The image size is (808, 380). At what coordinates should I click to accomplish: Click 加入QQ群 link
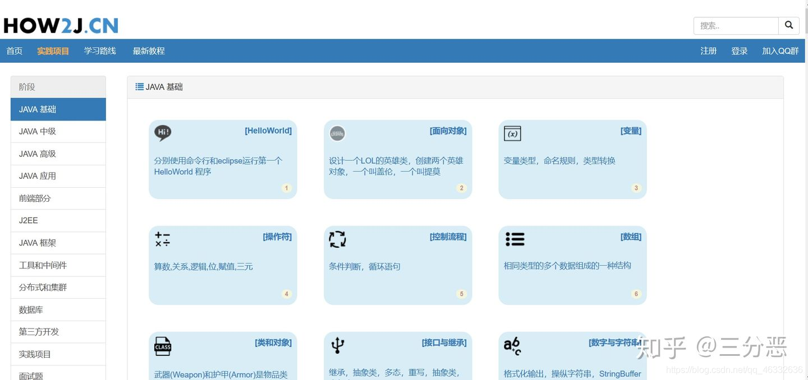(x=781, y=51)
